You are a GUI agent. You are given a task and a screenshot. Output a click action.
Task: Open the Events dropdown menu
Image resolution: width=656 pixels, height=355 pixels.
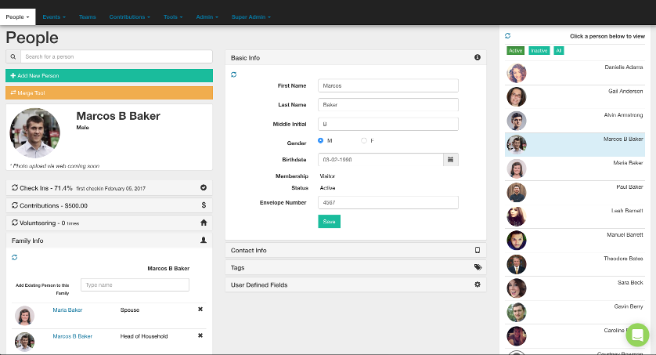tap(54, 16)
